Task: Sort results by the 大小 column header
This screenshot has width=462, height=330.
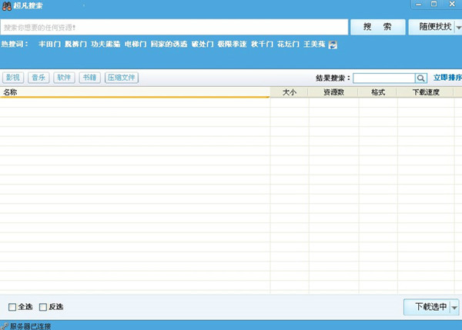Action: (x=290, y=92)
